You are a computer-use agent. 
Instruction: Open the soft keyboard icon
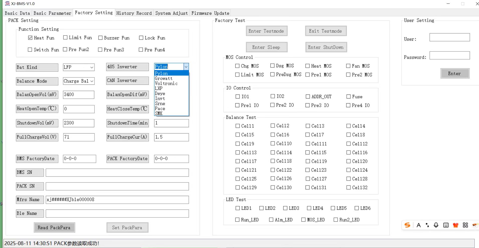click(x=446, y=225)
